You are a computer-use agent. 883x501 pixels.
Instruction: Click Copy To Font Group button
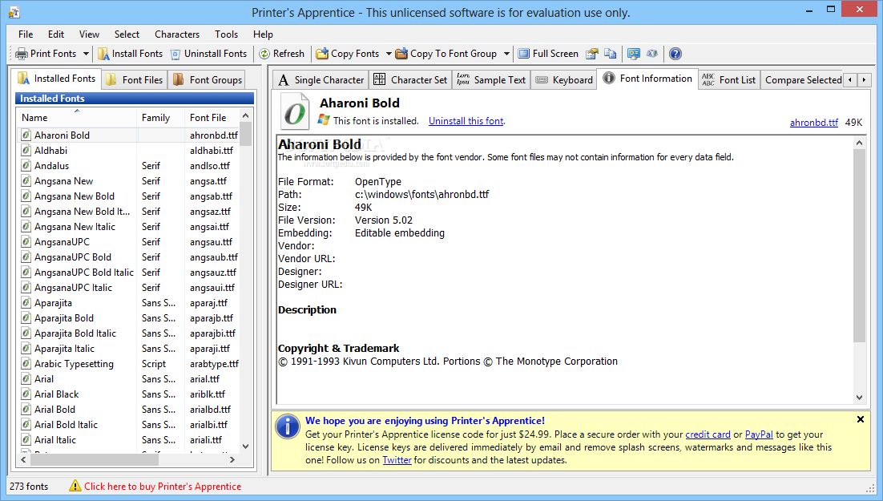[446, 54]
